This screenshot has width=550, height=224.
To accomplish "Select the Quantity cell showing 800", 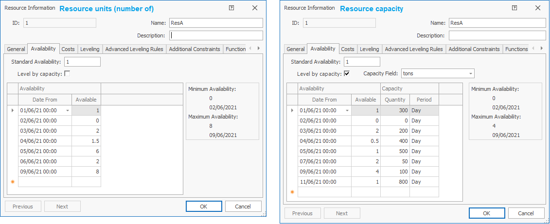I will (x=395, y=182).
